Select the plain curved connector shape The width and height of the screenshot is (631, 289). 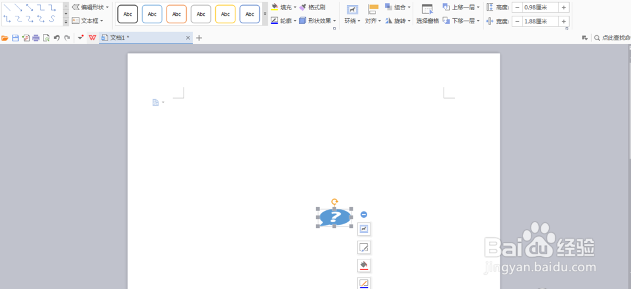tap(18, 18)
